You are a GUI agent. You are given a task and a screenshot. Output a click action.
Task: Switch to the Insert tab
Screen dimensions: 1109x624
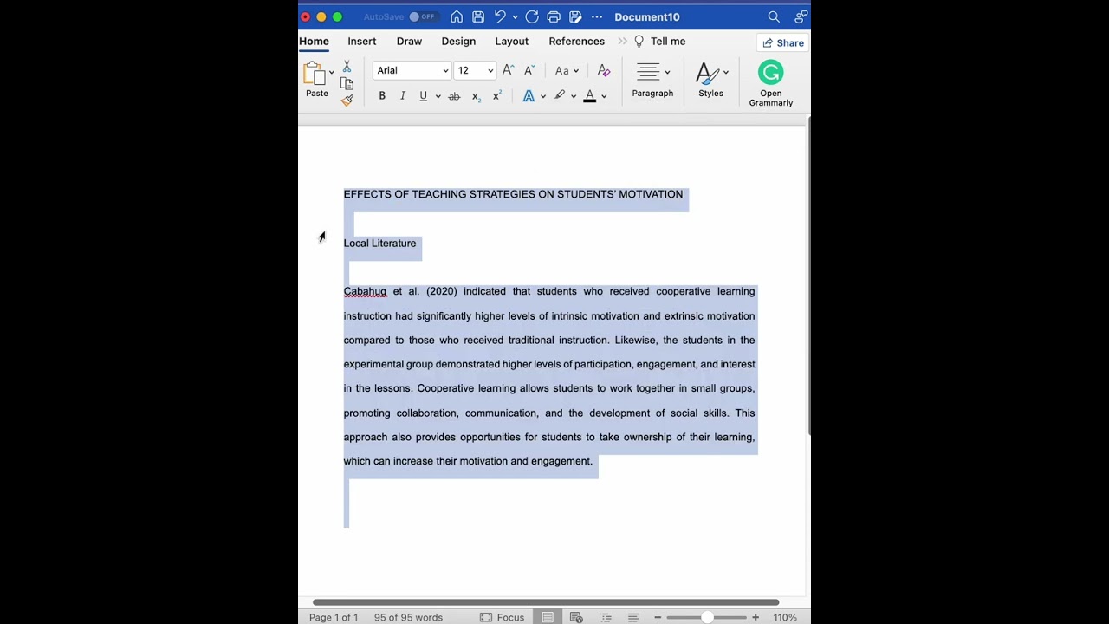362,41
